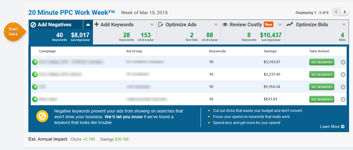This screenshot has width=353, height=150.
Task: Click the clock icon for $1,114.34 row
Action: pyautogui.click(x=343, y=87)
